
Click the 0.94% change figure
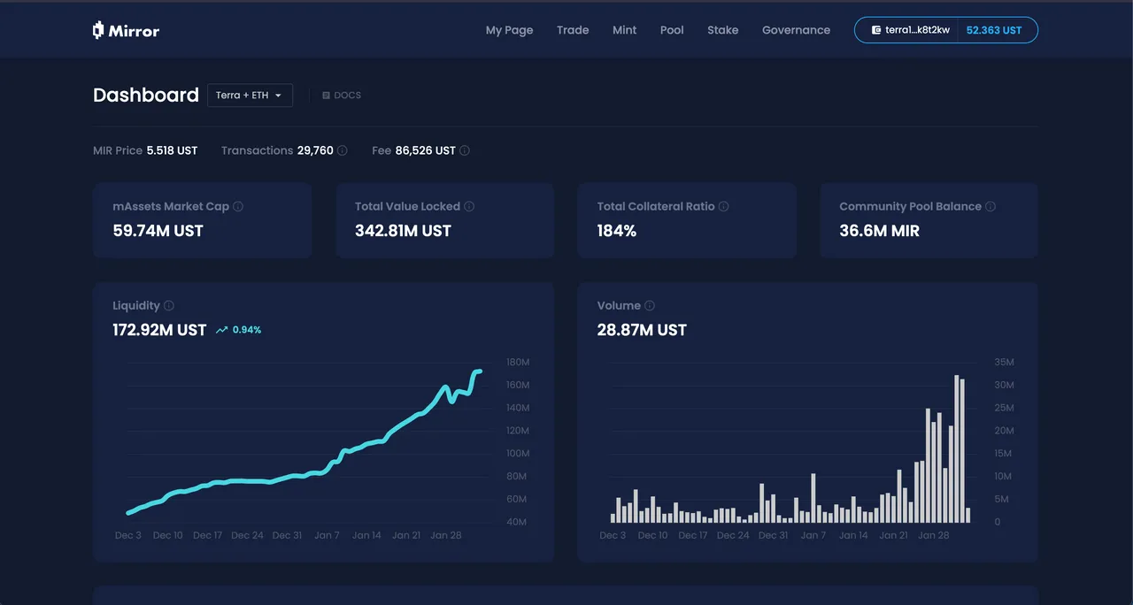click(247, 330)
